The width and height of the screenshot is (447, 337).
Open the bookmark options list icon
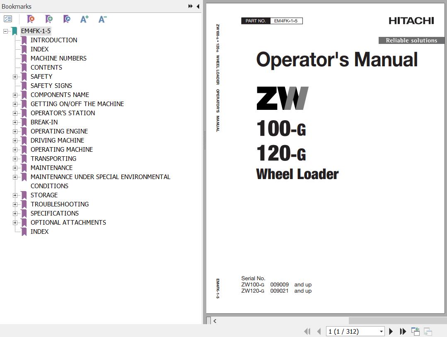[8, 19]
